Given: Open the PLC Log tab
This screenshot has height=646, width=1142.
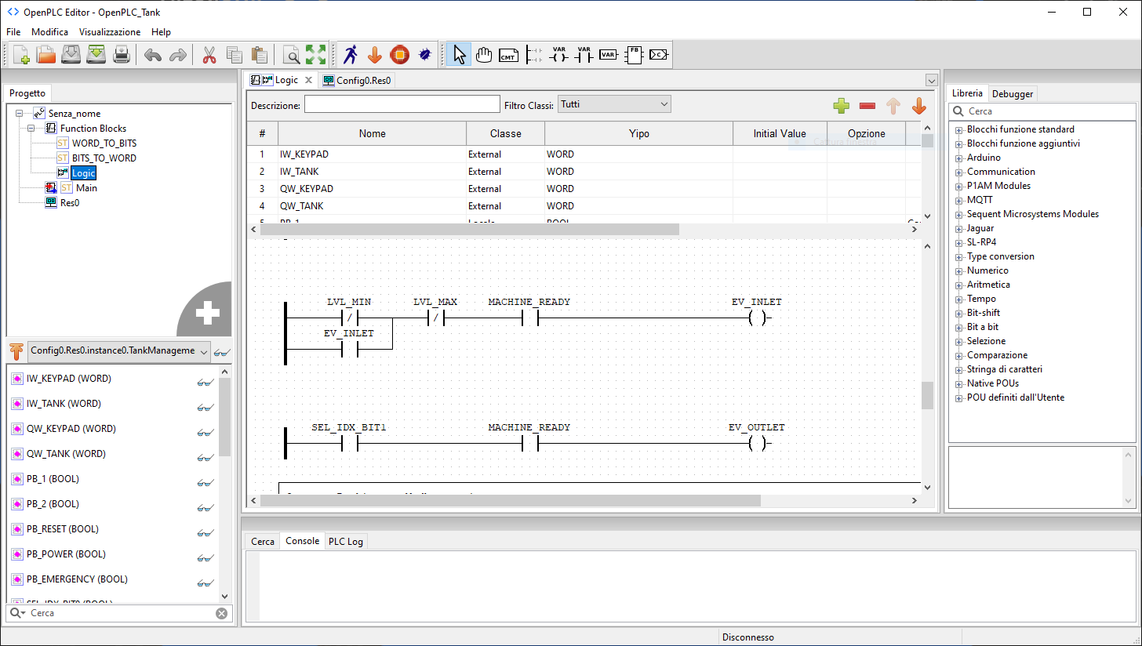Looking at the screenshot, I should tap(346, 542).
